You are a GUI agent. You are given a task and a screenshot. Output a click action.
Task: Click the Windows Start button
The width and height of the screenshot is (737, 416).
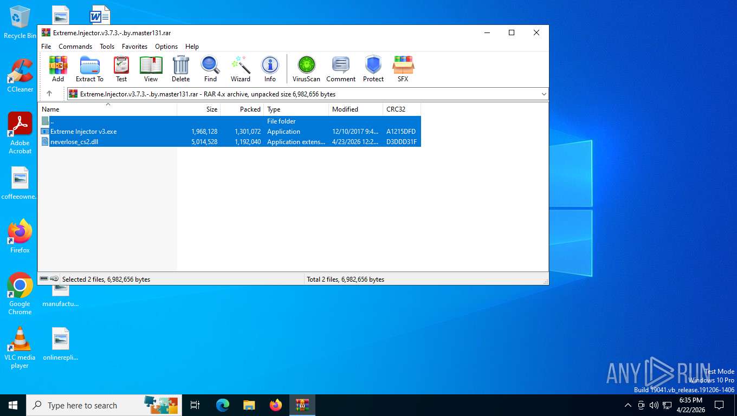pos(13,405)
